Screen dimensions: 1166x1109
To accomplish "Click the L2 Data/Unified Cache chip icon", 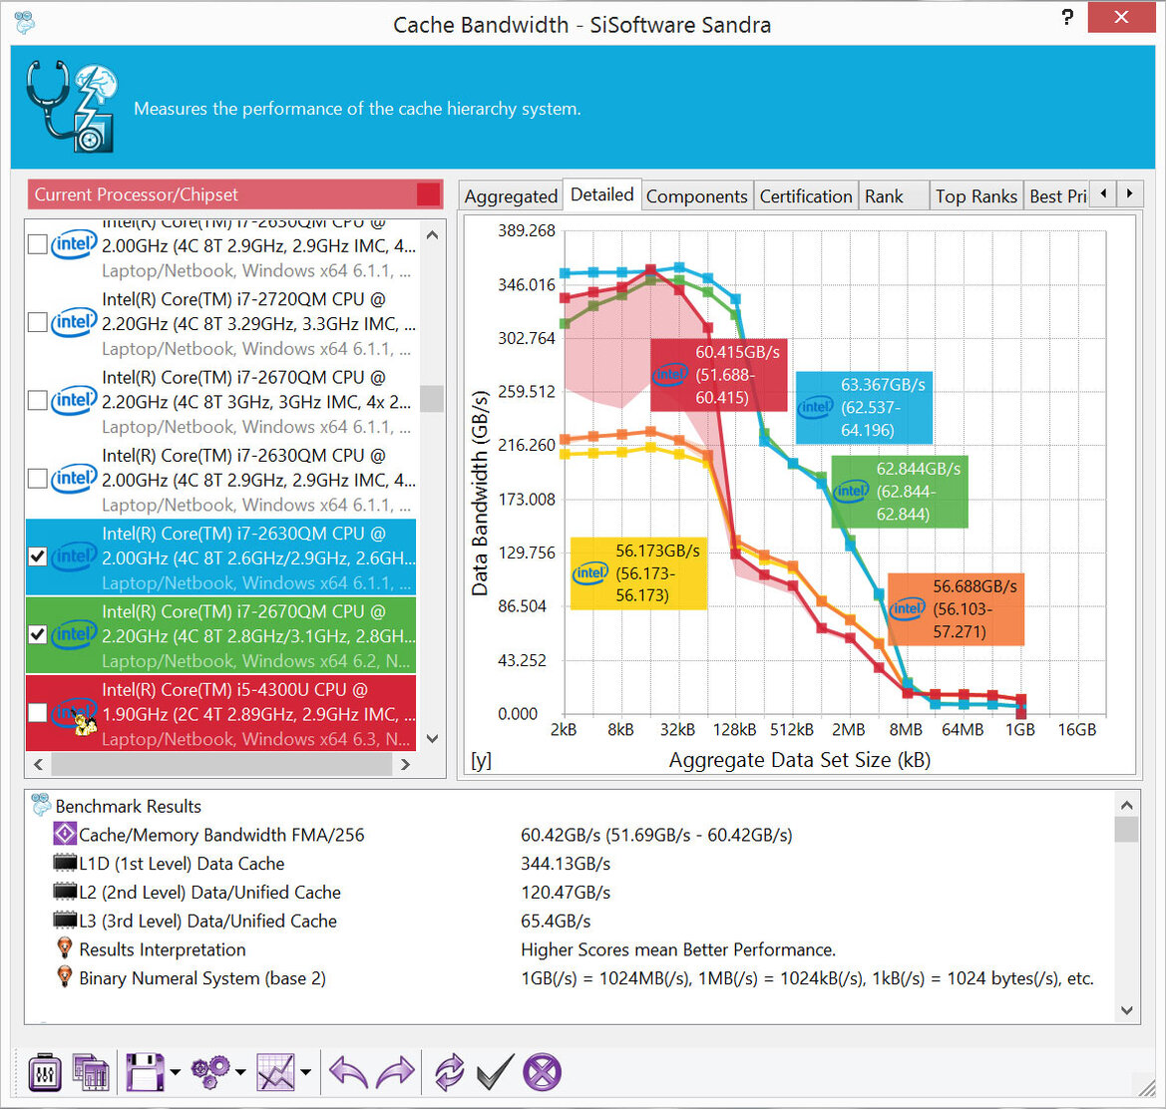I will click(x=66, y=892).
